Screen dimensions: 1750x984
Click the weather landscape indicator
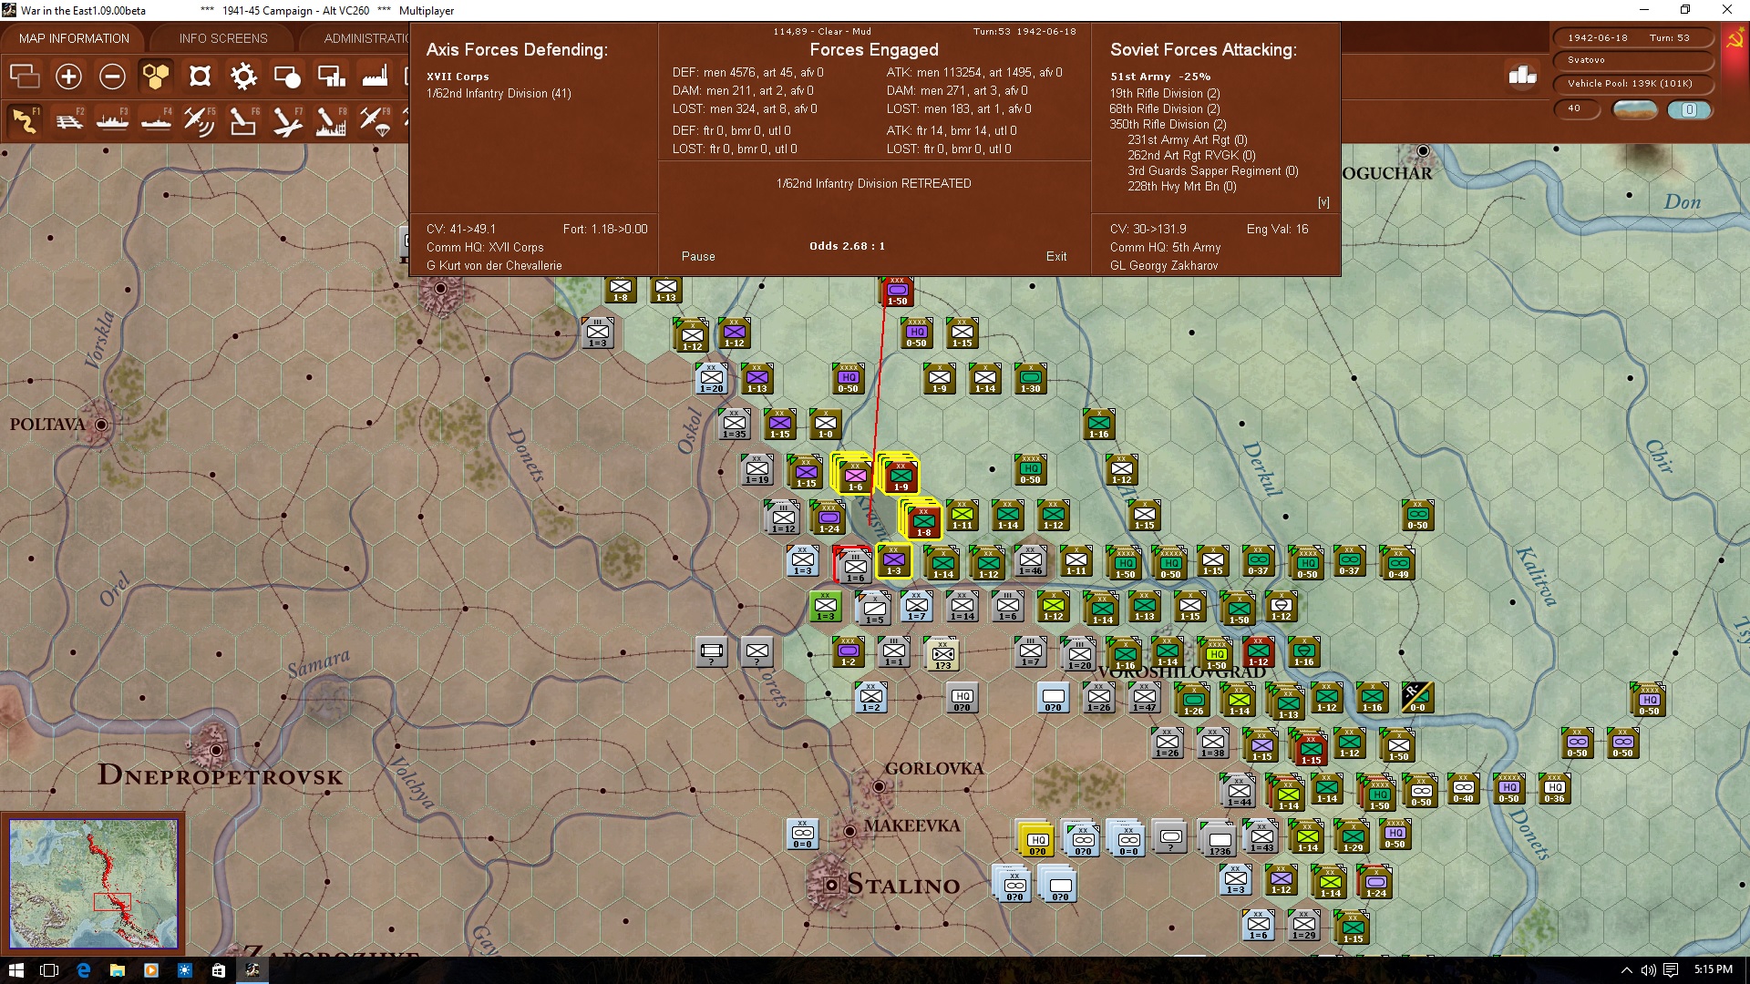[1635, 109]
